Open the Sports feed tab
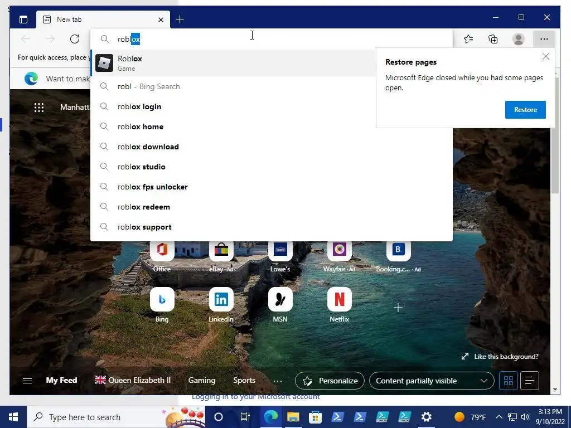The width and height of the screenshot is (571, 428). (x=244, y=380)
